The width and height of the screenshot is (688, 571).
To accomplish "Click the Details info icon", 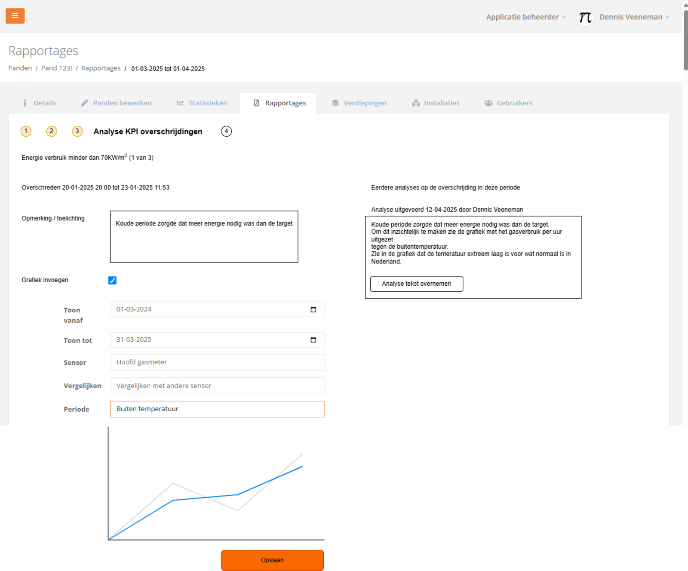I will coord(25,103).
